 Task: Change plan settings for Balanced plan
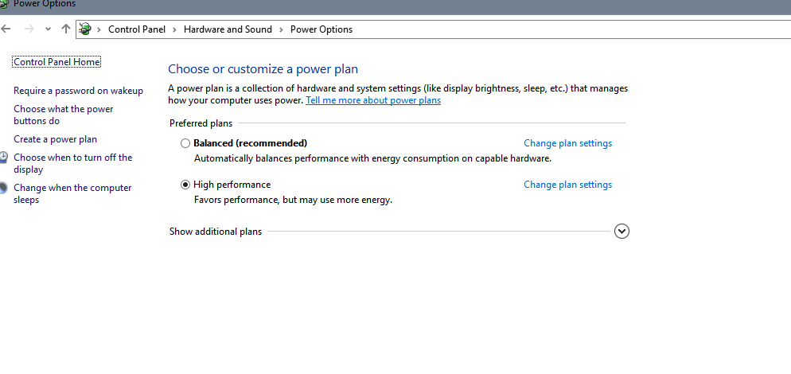[567, 143]
